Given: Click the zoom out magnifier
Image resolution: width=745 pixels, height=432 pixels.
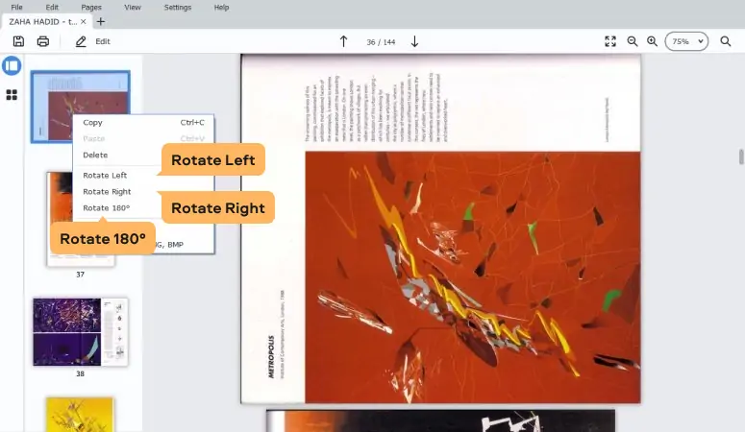Looking at the screenshot, I should (x=633, y=41).
